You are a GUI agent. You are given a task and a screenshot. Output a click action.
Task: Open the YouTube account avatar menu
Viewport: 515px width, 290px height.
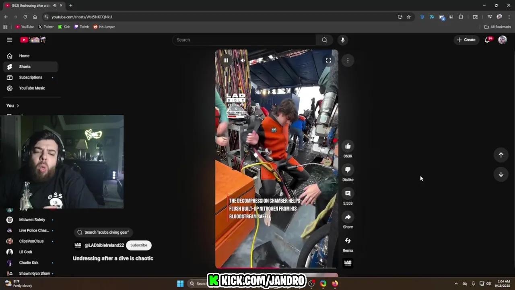503,40
